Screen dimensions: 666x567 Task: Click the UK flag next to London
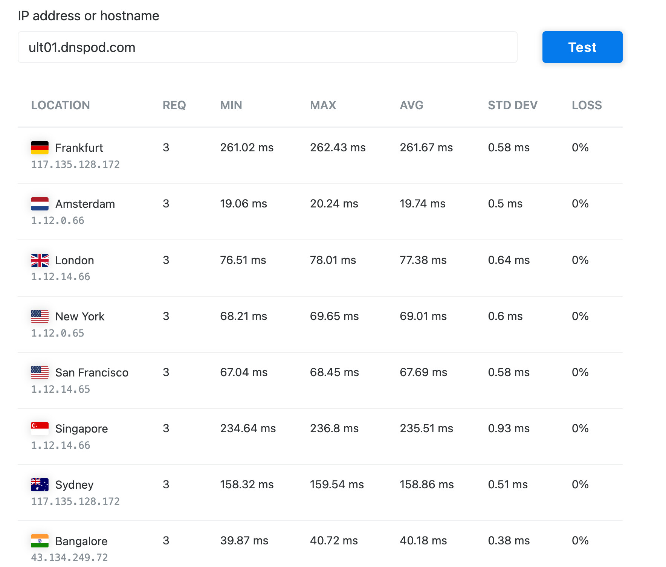coord(40,260)
